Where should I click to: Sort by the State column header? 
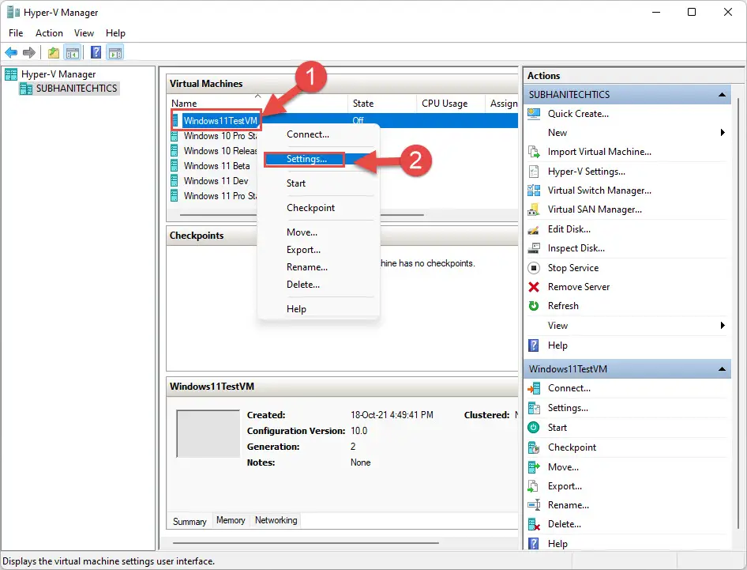382,103
